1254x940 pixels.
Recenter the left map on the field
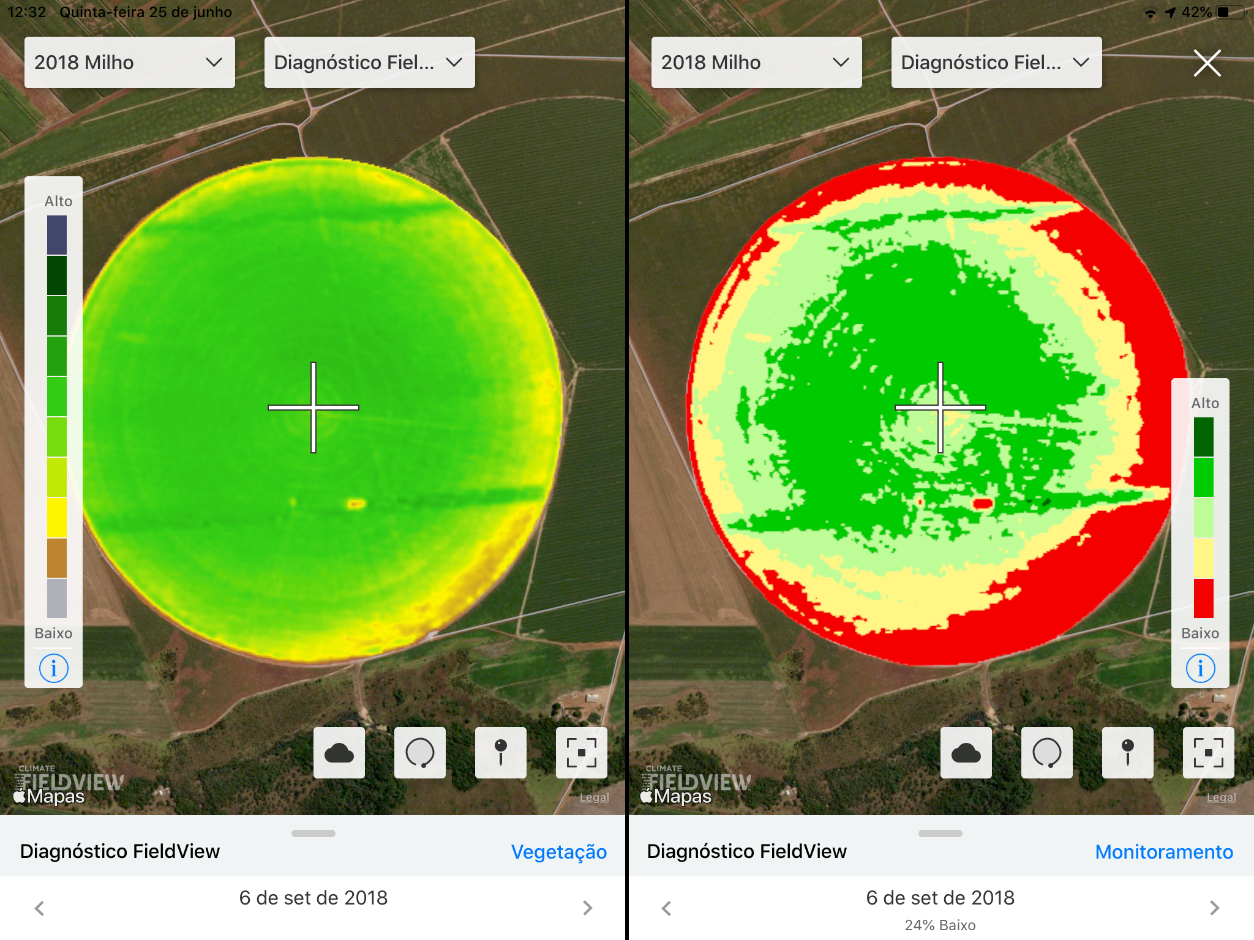click(x=582, y=753)
